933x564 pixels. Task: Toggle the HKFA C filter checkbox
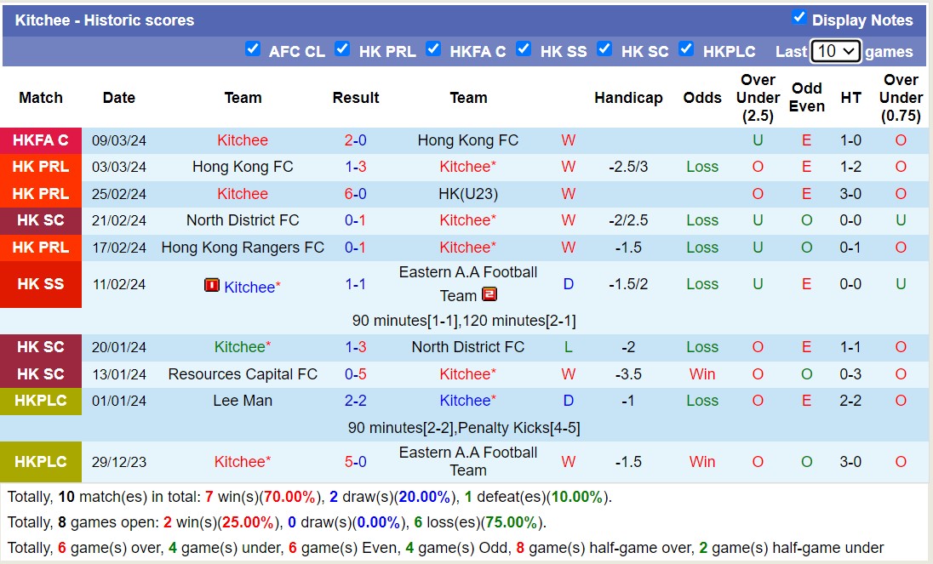pos(433,49)
